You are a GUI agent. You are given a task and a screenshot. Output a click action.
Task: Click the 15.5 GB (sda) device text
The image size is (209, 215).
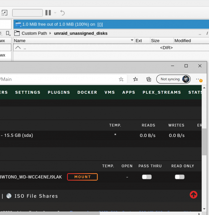[x=19, y=135]
